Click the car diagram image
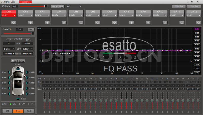 pyautogui.click(x=18, y=81)
